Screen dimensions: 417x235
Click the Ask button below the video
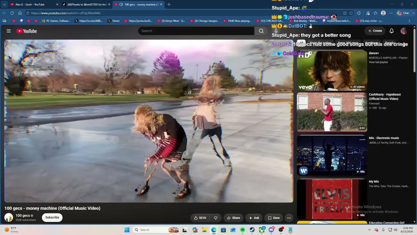click(254, 218)
